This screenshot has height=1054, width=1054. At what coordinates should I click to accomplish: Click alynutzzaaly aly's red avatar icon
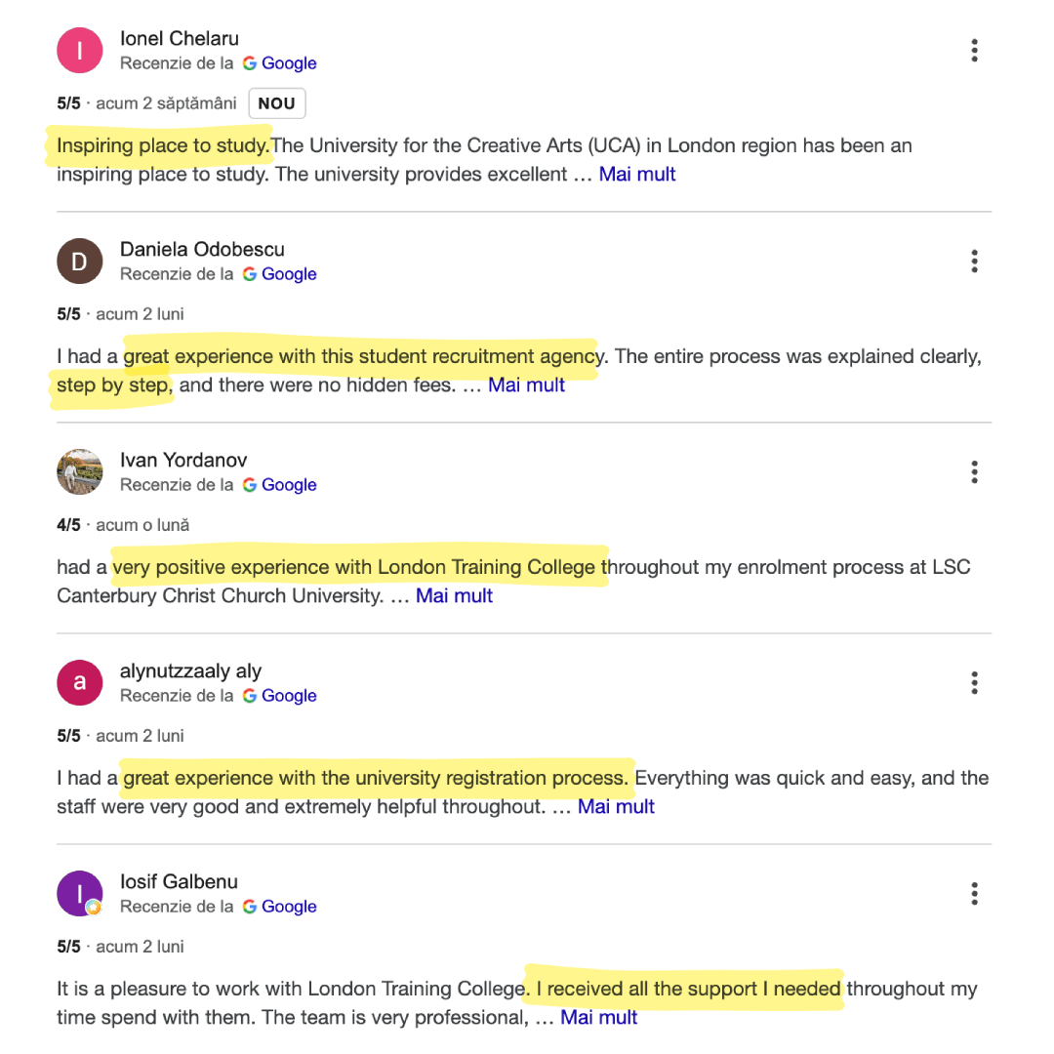tap(80, 683)
